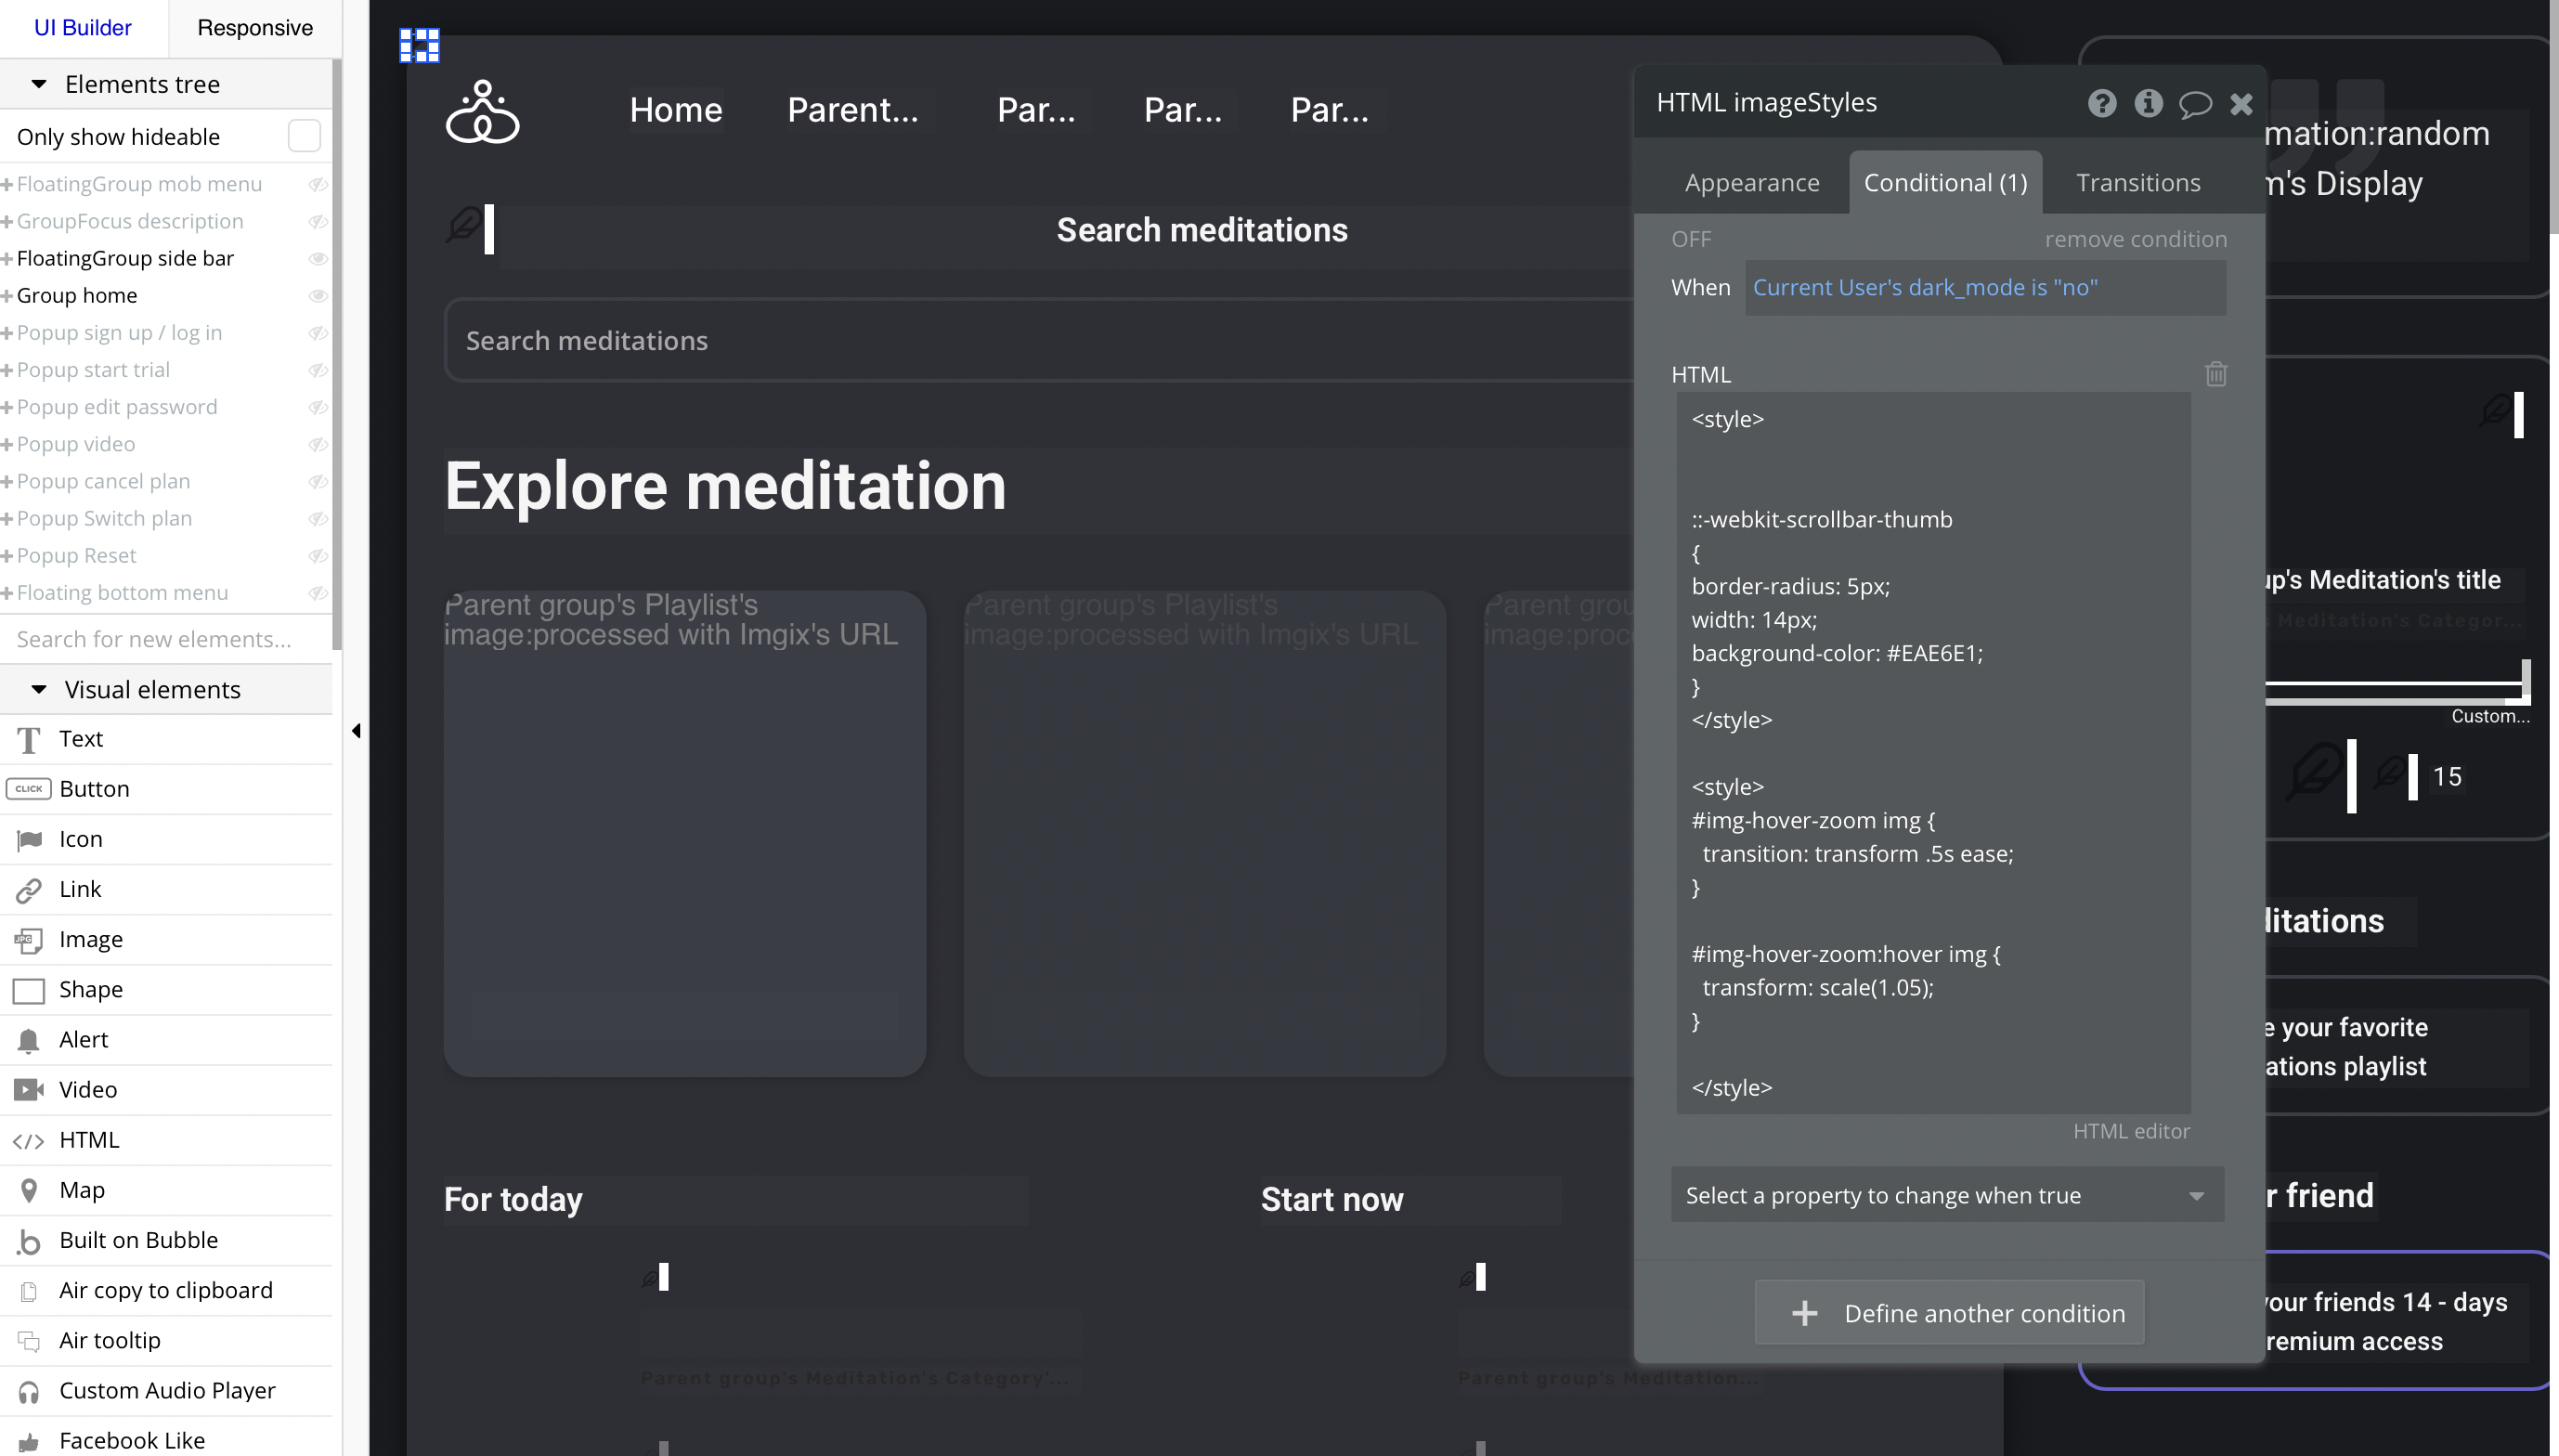The image size is (2559, 1456).
Task: Pick the Map element from palette
Action: coord(81,1190)
